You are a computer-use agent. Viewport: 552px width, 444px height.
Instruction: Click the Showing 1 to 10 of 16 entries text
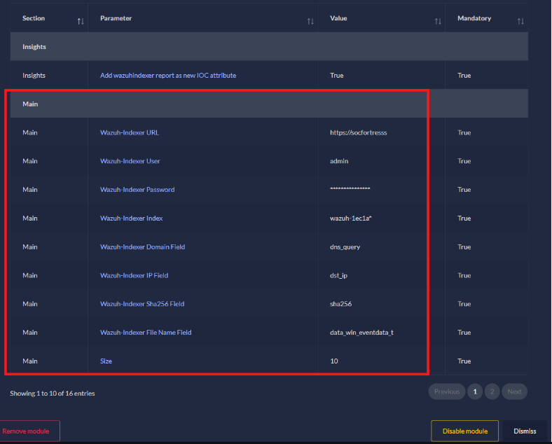[x=53, y=394]
